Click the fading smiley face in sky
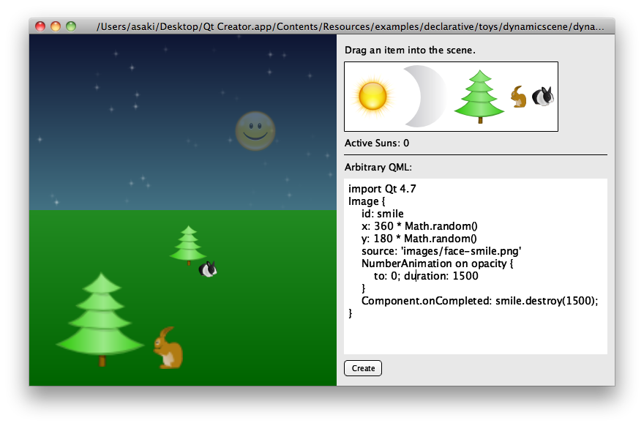The height and width of the screenshot is (426, 644). pyautogui.click(x=255, y=131)
